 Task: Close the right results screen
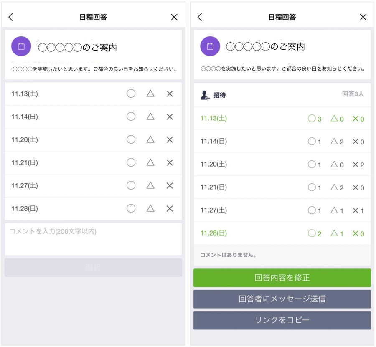click(x=363, y=17)
